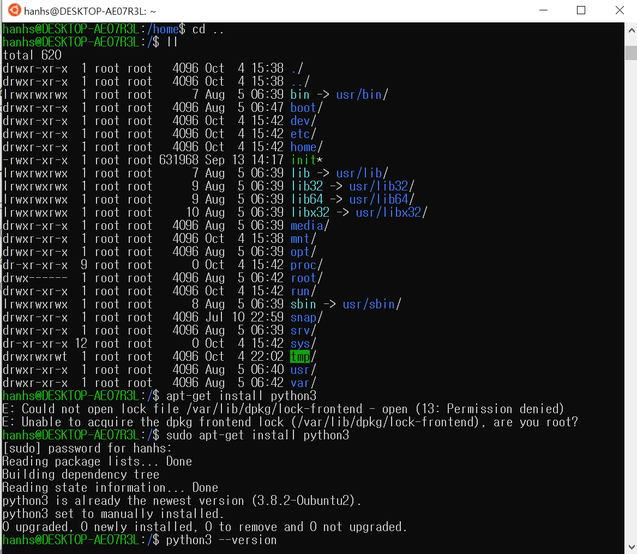Click the 'var/' directory name
Image resolution: width=637 pixels, height=554 pixels.
coord(303,383)
